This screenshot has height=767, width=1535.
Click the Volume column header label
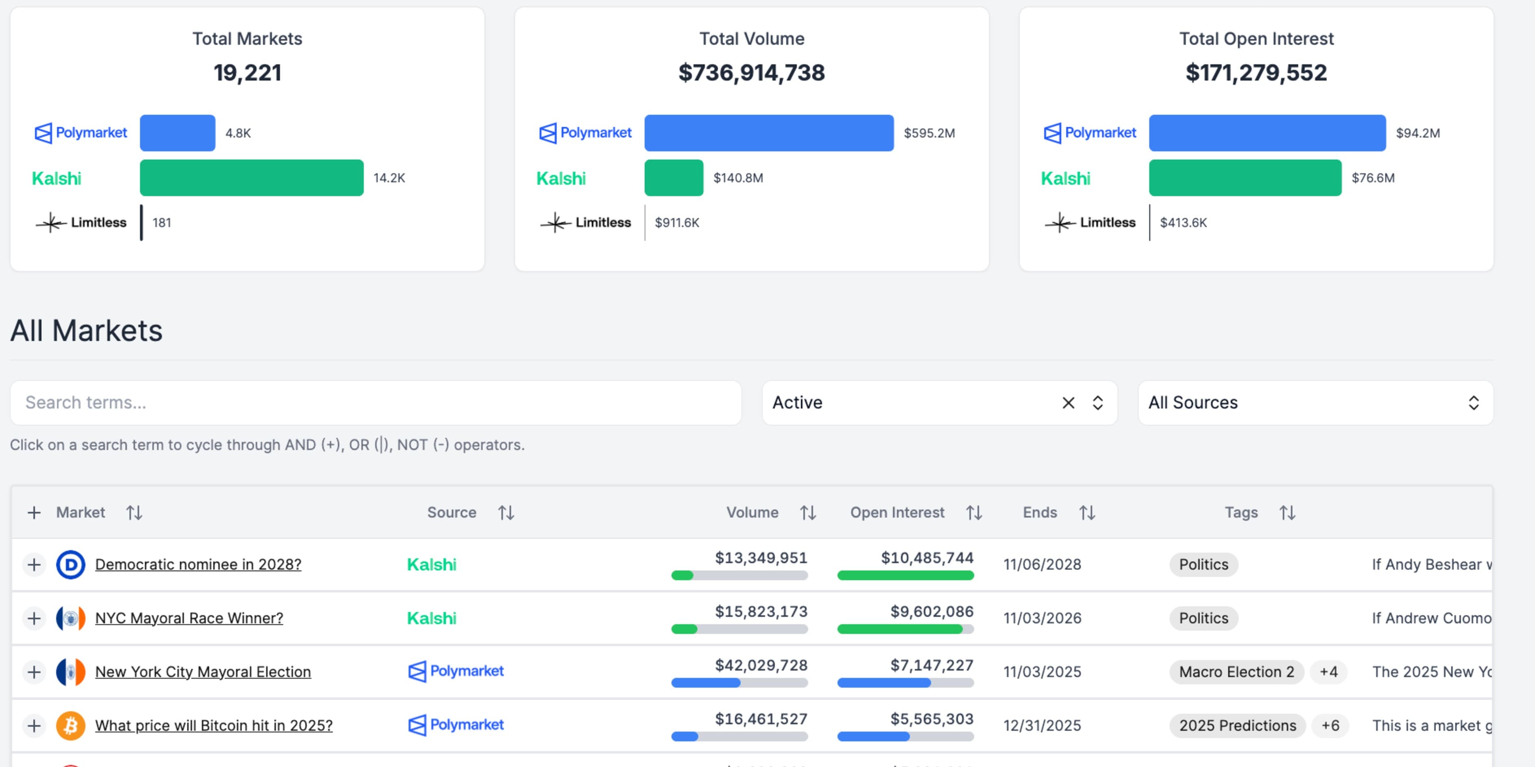click(752, 513)
